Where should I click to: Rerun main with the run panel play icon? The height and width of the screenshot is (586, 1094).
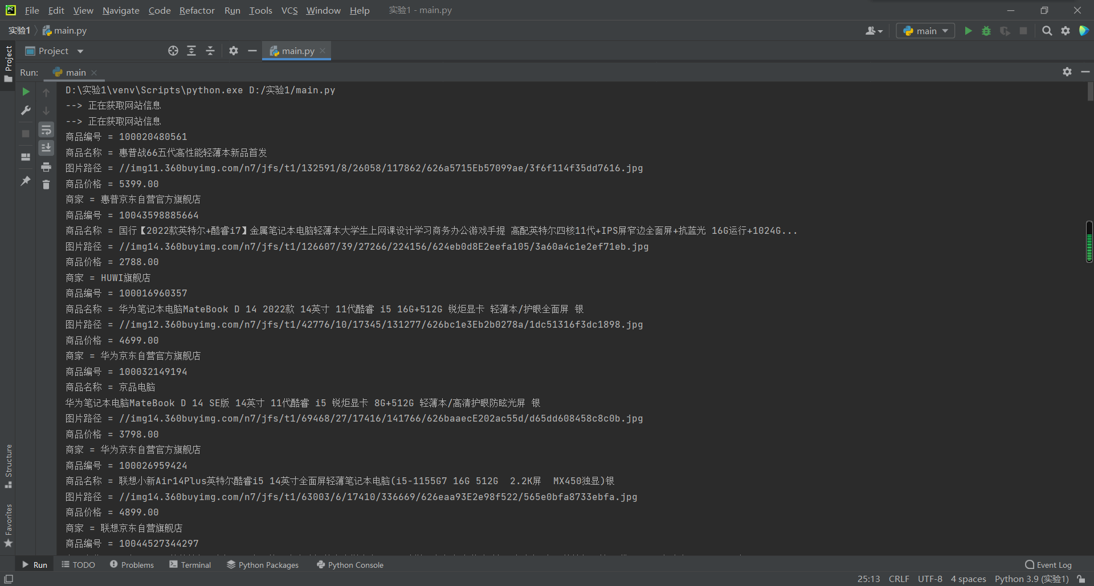coord(26,92)
